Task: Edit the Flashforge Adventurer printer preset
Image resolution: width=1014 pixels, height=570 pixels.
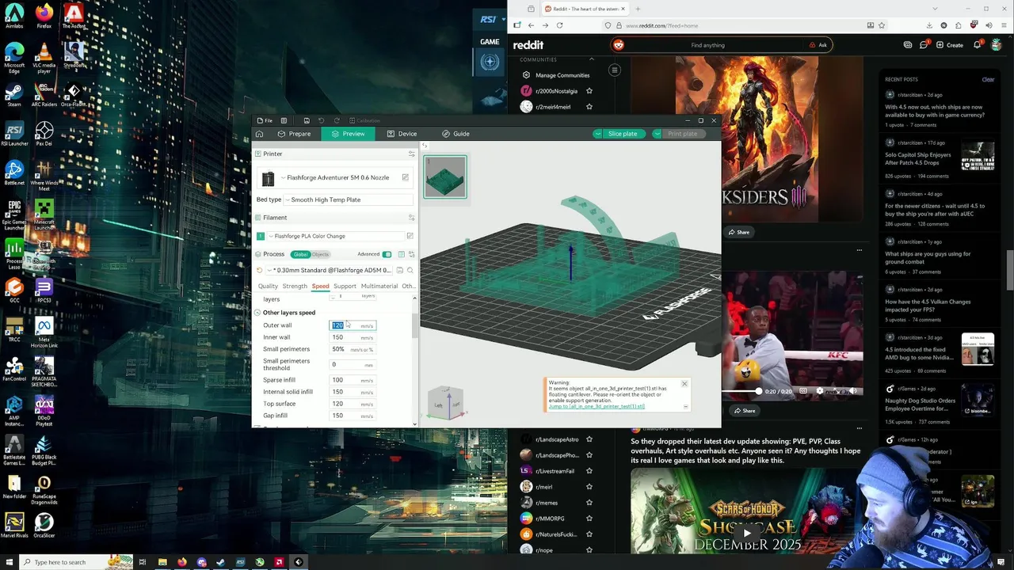Action: tap(406, 177)
